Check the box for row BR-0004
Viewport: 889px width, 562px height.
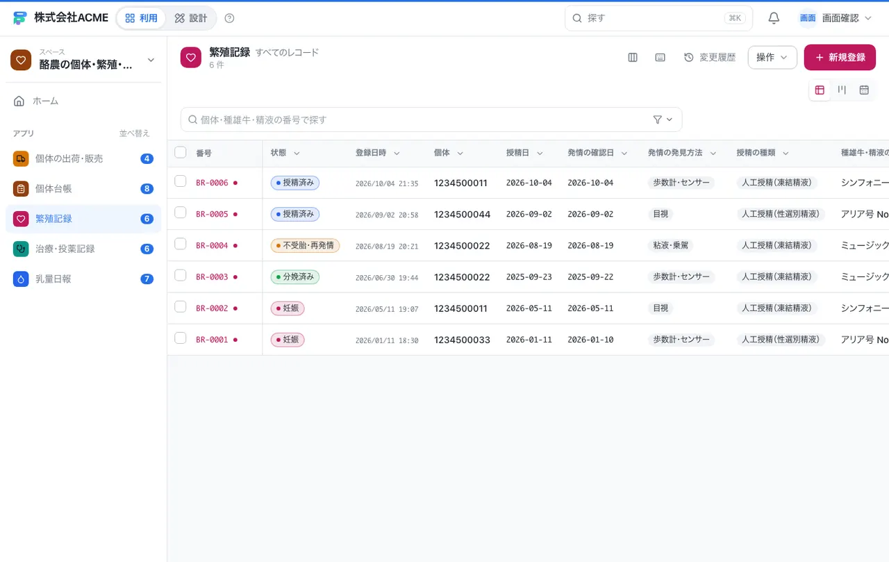(x=181, y=244)
